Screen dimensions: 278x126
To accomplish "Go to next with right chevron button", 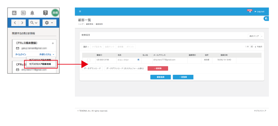I will pyautogui.click(x=22, y=23).
